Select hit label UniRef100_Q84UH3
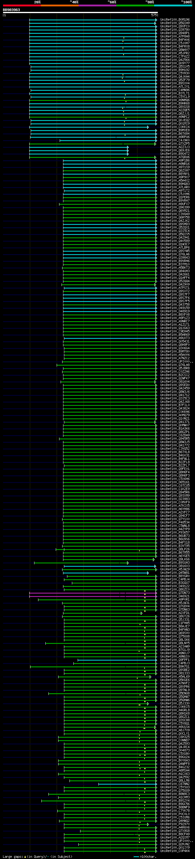The width and height of the screenshot is (195, 859). pyautogui.click(x=175, y=271)
